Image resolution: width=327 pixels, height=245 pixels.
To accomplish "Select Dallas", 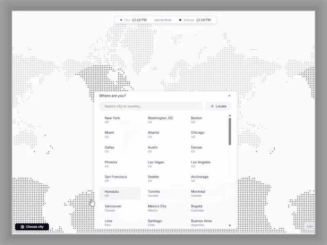I will coord(120,149).
